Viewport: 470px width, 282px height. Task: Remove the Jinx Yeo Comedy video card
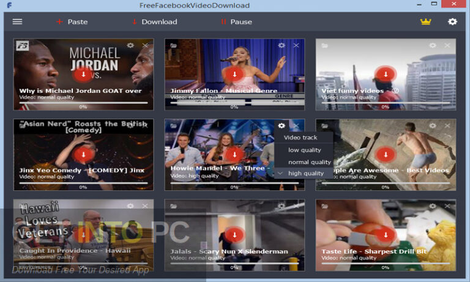146,125
